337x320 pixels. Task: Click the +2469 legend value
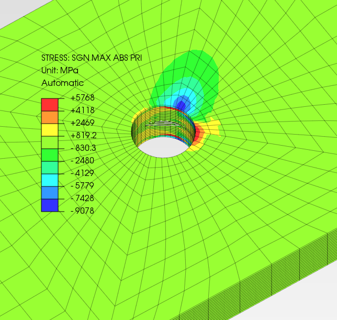[x=83, y=123]
